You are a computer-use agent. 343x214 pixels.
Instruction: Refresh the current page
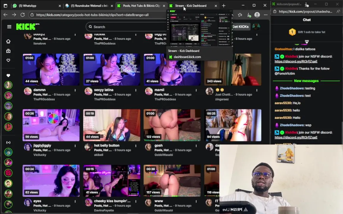pyautogui.click(x=23, y=15)
